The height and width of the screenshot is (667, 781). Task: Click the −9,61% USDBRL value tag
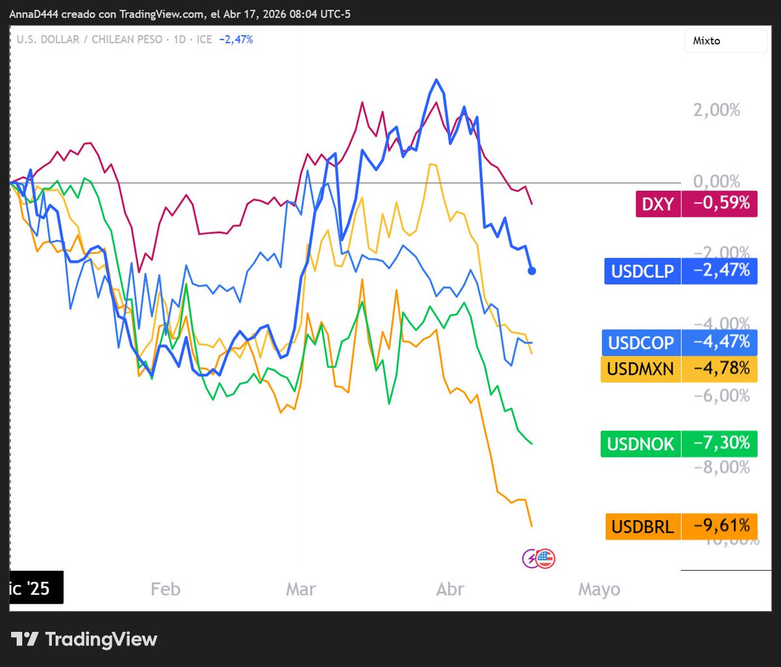719,526
